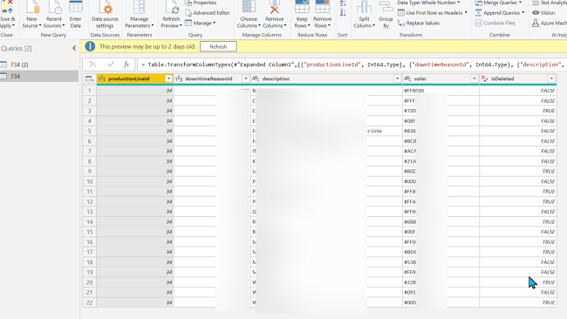Viewport: 567px width, 319px height.
Task: Open productionLineId filter dropdown
Action: click(x=168, y=78)
